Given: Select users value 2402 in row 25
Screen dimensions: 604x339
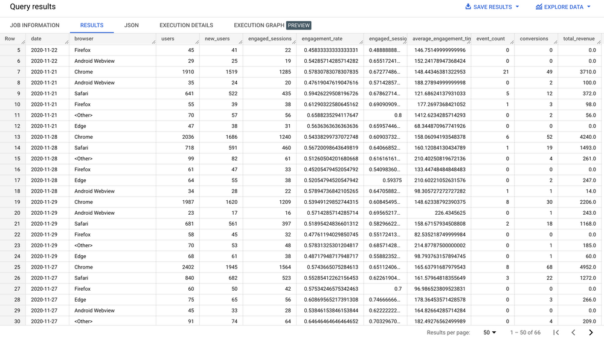Looking at the screenshot, I should click(x=188, y=267).
